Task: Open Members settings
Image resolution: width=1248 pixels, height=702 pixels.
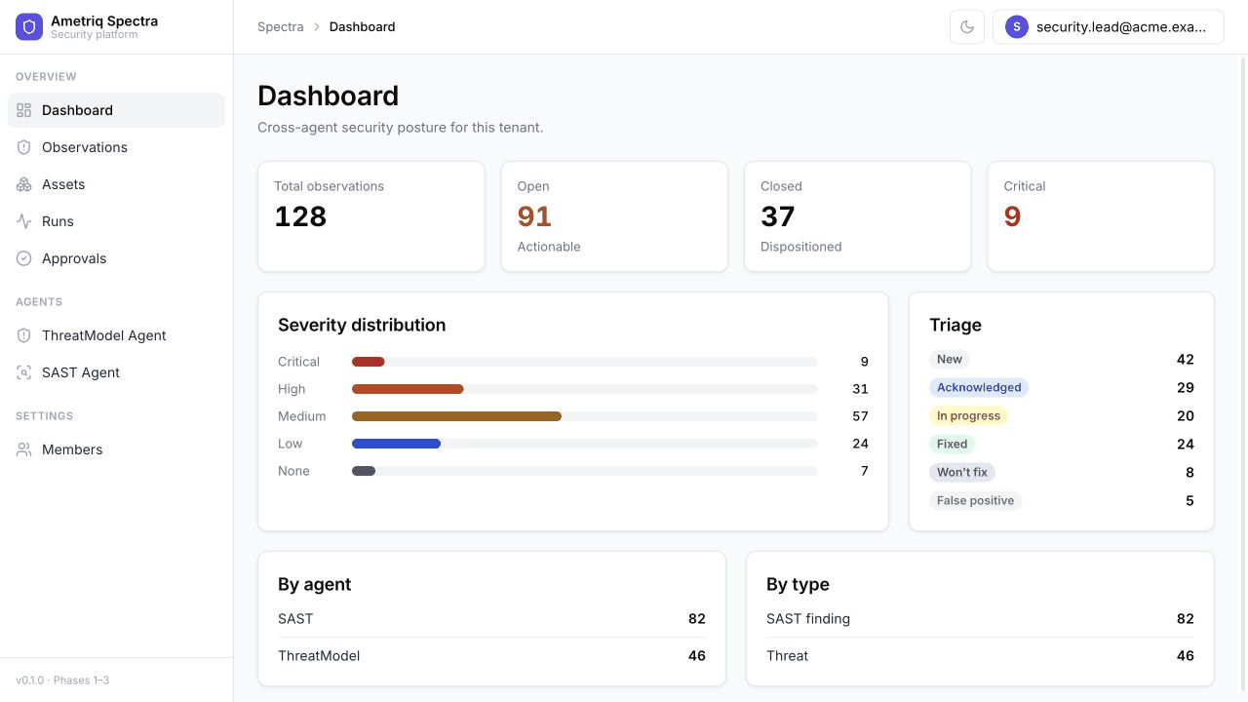Action: (x=116, y=449)
